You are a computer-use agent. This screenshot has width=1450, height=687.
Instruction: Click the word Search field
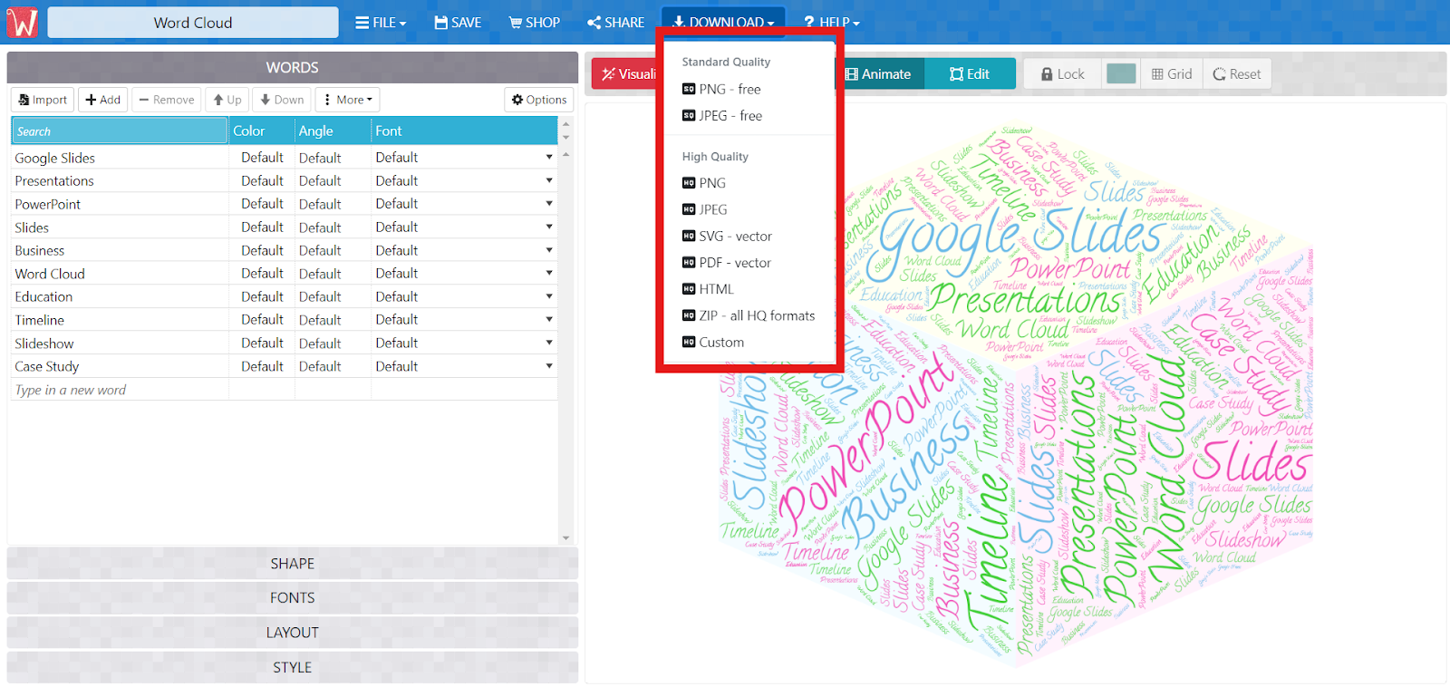[120, 131]
